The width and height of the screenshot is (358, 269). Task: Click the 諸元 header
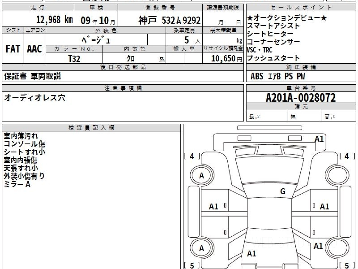[301, 106]
